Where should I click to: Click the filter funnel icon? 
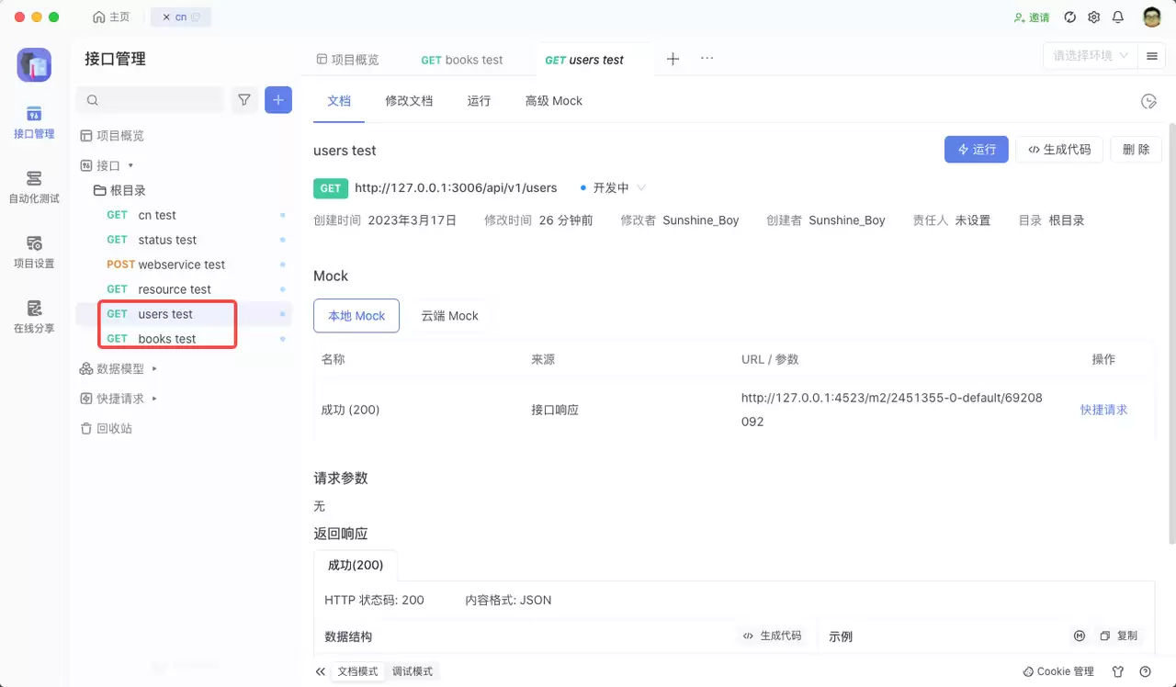[244, 99]
